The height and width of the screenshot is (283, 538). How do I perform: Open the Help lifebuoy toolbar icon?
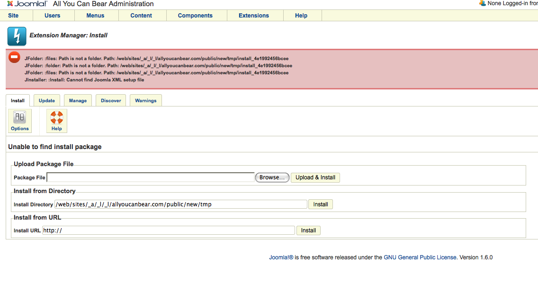coord(57,121)
